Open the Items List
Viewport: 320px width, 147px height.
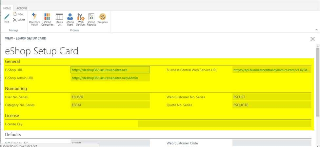click(x=59, y=19)
